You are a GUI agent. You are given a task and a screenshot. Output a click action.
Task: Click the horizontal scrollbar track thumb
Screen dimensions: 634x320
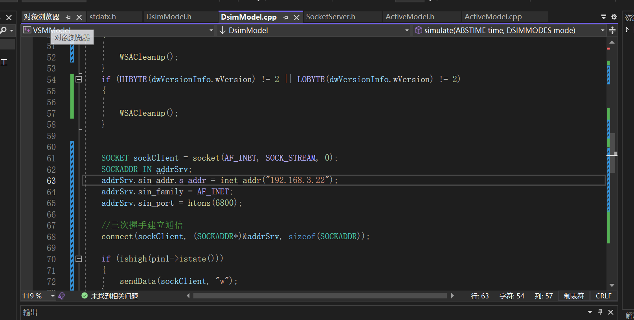pos(320,296)
